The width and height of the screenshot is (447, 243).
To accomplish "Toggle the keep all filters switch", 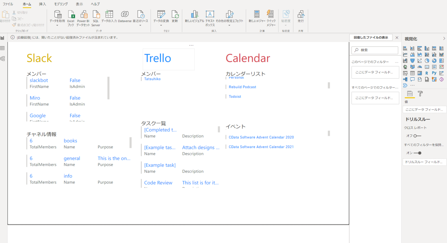I will pyautogui.click(x=418, y=153).
